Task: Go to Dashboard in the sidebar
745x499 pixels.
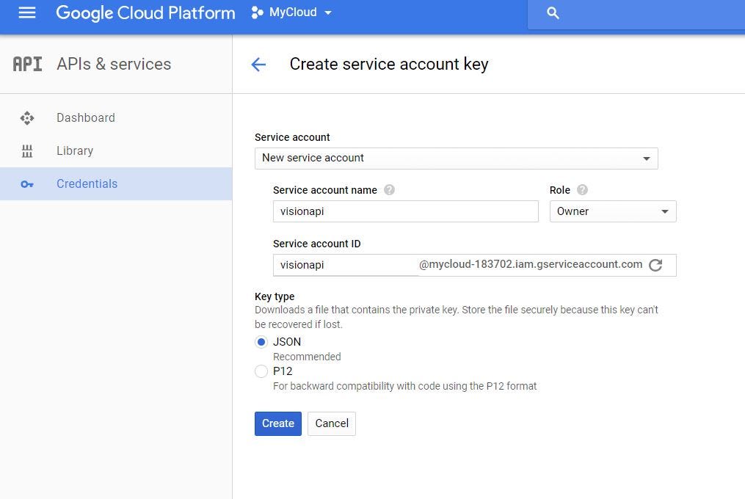Action: pos(86,117)
